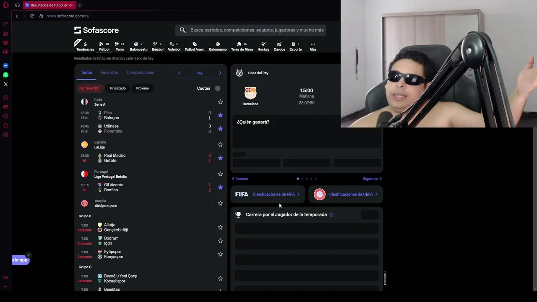Open the Opera menu logo
This screenshot has width=537, height=302.
click(6, 5)
